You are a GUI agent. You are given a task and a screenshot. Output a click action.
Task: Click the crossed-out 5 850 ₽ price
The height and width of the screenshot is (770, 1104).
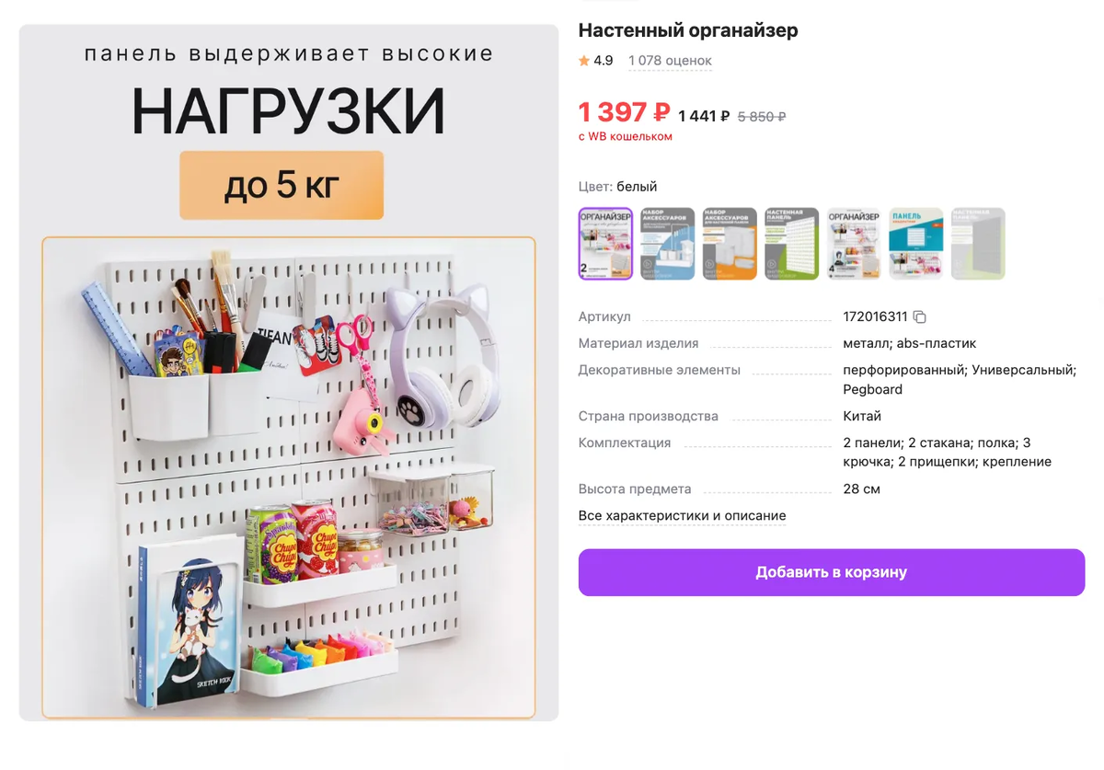pyautogui.click(x=762, y=117)
